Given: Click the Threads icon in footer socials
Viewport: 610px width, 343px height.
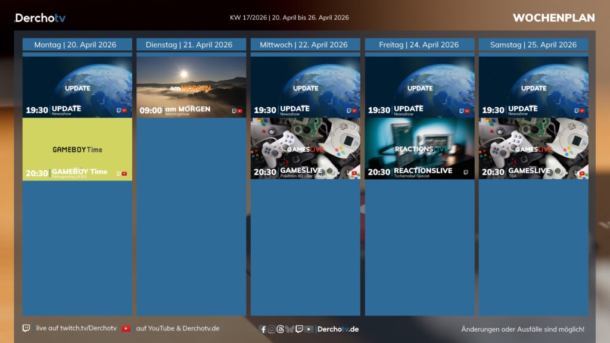Looking at the screenshot, I should 281,329.
